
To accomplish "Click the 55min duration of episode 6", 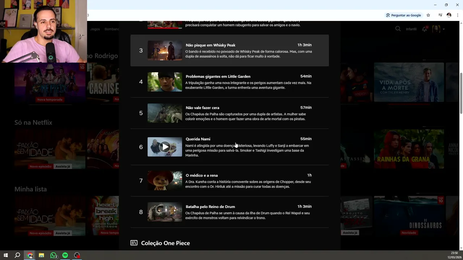I will [306, 139].
